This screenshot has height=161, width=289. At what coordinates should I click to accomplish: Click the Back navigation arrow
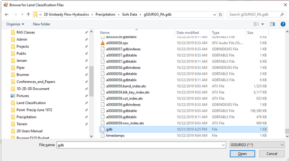coord(6,15)
